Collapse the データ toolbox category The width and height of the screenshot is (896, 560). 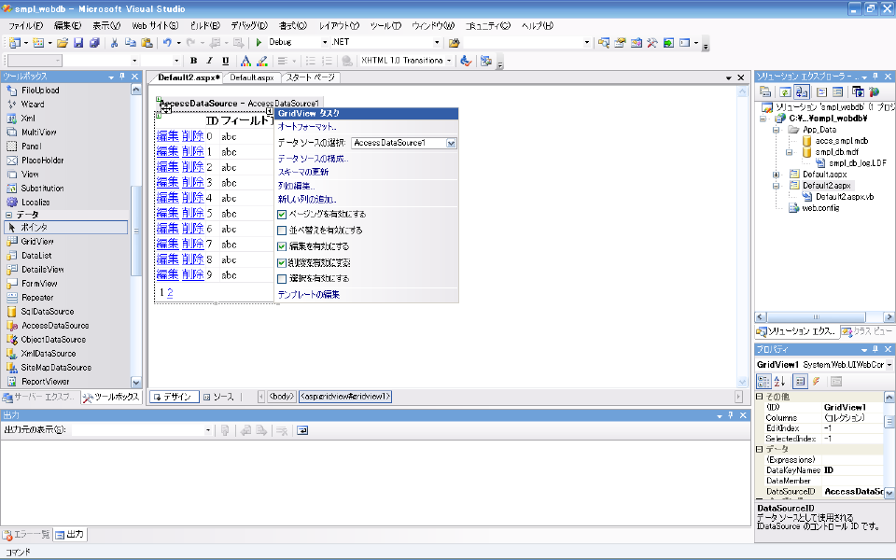[x=8, y=215]
